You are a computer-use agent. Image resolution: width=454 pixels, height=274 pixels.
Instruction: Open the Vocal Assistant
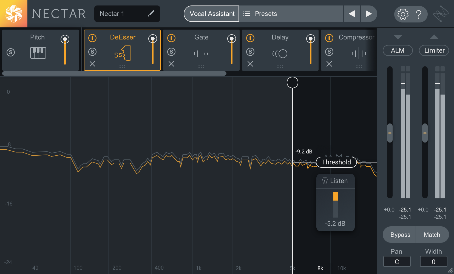coord(212,14)
